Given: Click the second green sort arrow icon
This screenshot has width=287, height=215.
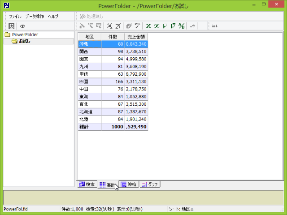Looking at the screenshot, I should [173, 26].
